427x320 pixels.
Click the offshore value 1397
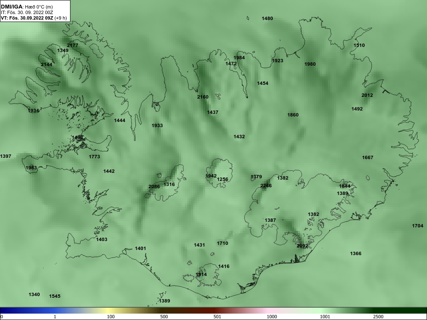[6, 156]
